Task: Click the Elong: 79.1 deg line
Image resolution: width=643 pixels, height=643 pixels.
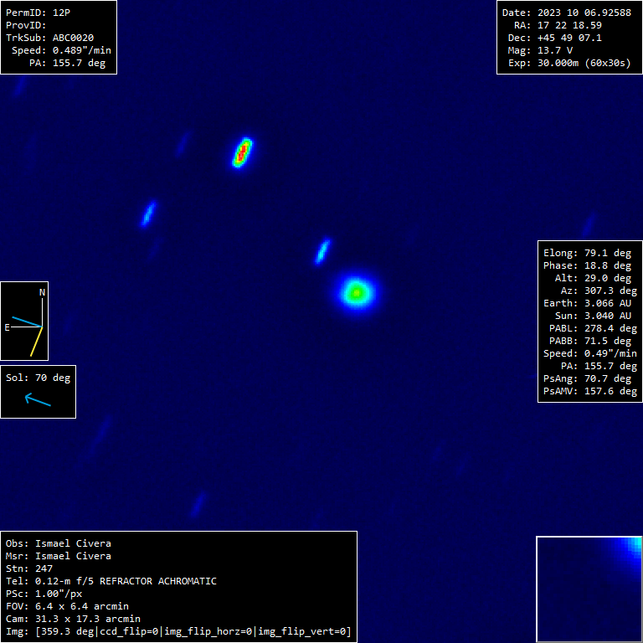Action: (587, 253)
